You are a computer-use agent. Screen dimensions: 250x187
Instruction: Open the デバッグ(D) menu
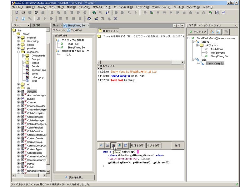click(x=84, y=7)
